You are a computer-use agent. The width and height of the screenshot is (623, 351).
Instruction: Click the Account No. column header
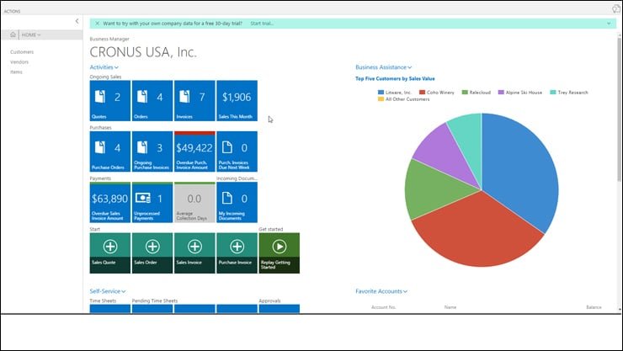point(383,307)
